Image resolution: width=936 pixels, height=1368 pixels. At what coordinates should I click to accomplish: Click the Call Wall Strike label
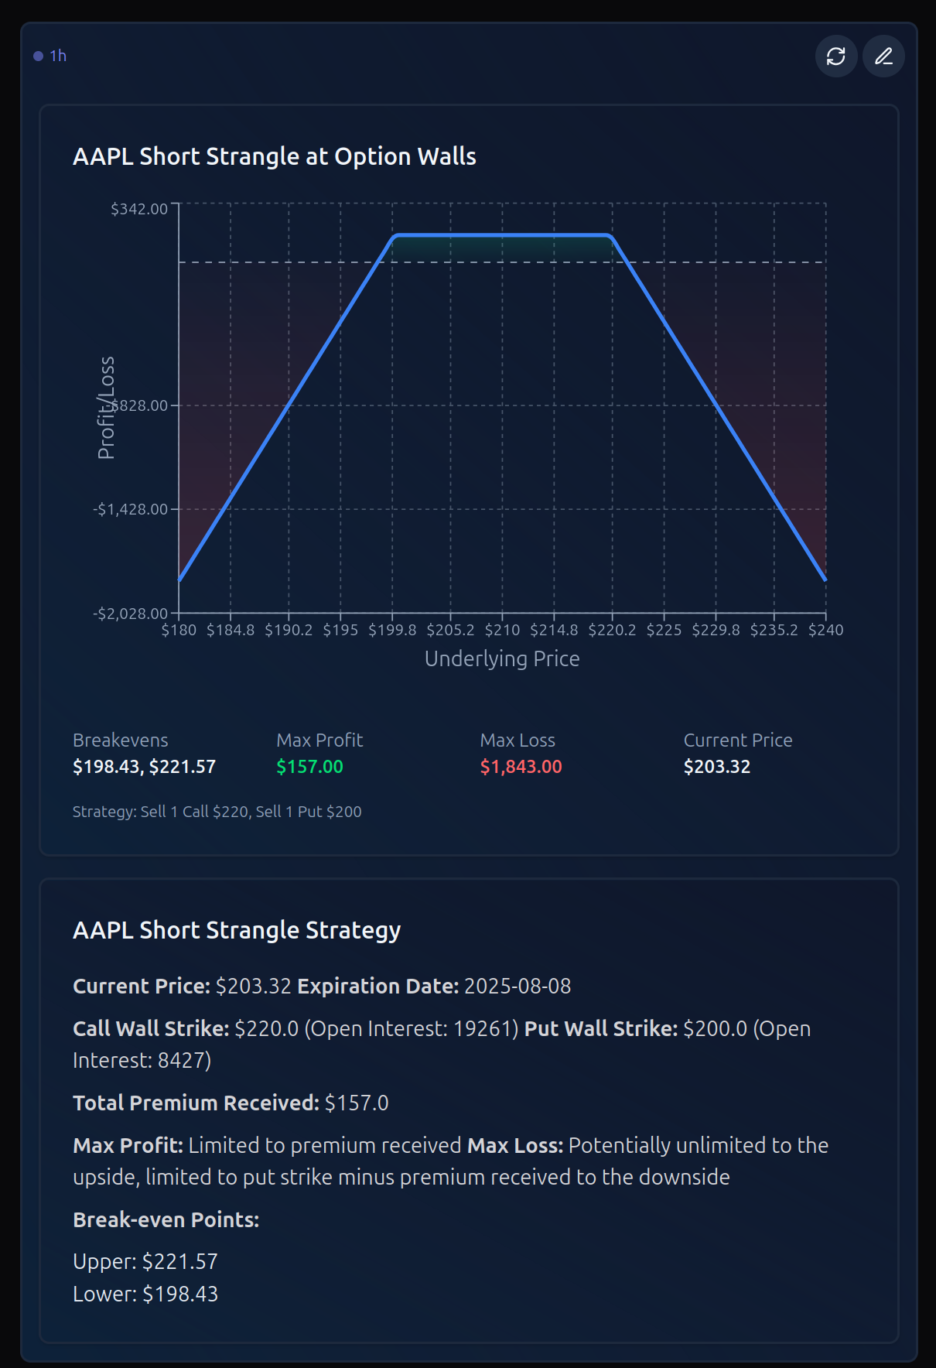point(151,1029)
